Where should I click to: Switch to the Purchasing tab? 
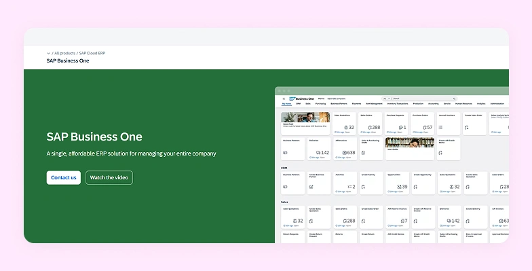pos(320,104)
